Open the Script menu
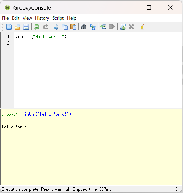183x193 pixels. tap(58, 18)
